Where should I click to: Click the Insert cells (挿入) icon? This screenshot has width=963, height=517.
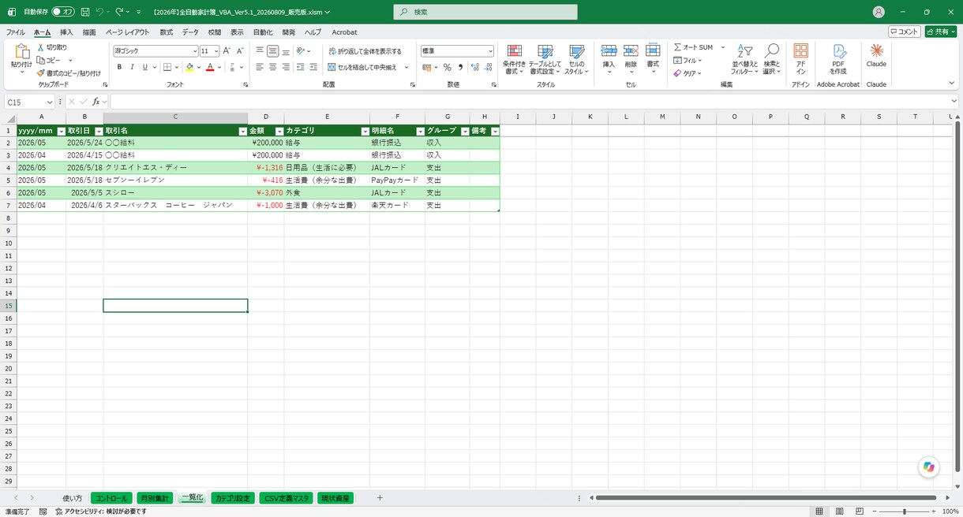(609, 51)
